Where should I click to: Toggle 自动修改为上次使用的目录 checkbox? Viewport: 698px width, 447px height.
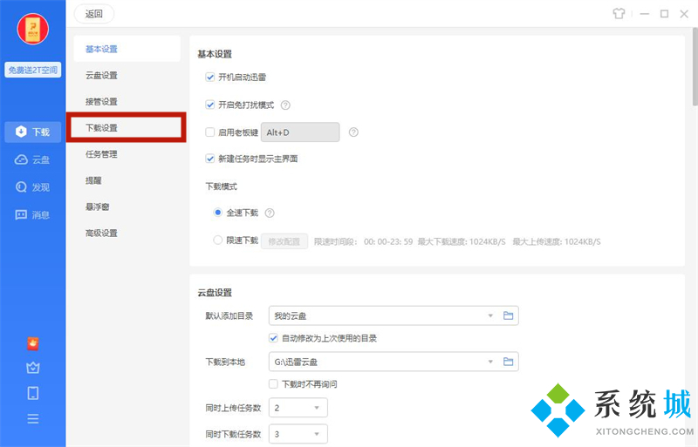tap(273, 338)
